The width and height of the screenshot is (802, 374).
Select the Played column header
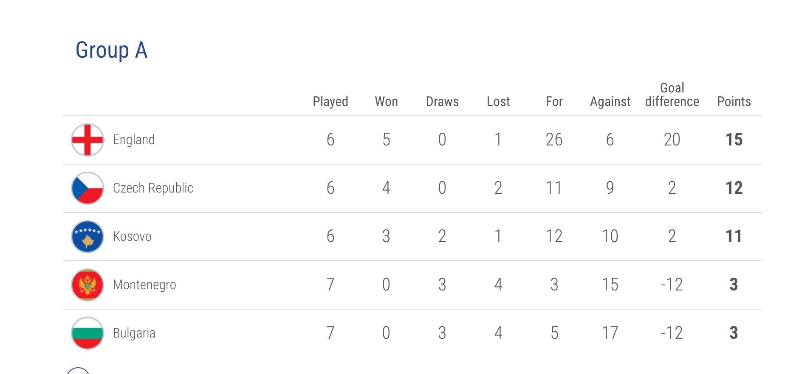(x=330, y=102)
